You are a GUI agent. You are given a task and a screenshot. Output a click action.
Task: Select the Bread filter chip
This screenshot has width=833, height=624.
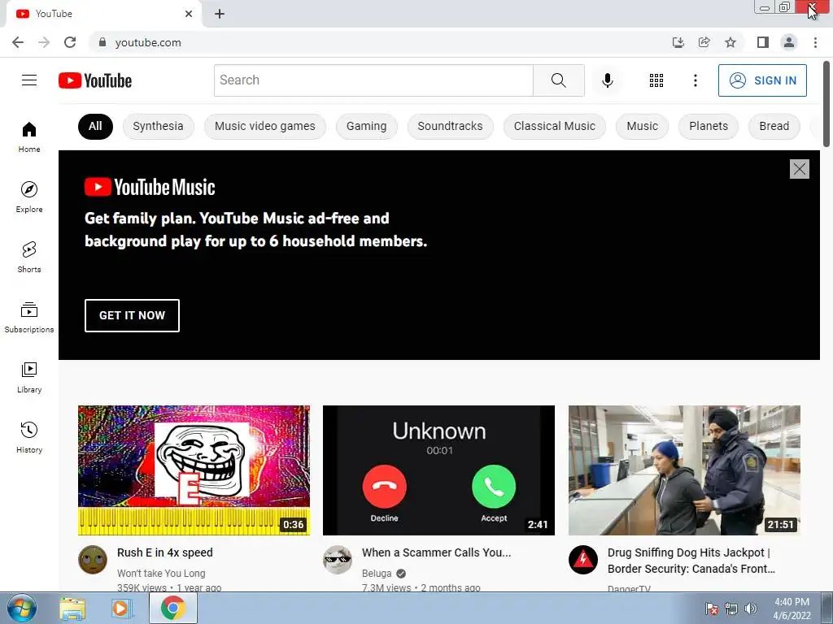[x=774, y=126]
